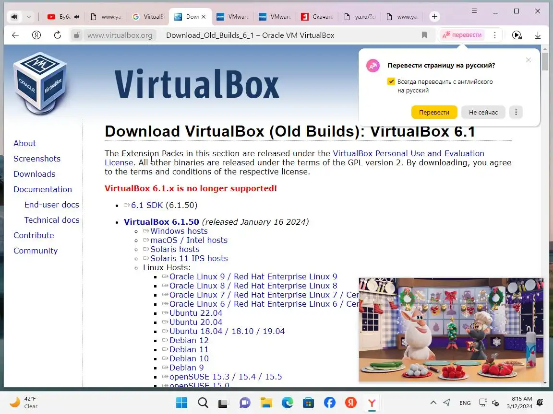Open taskbar Search
This screenshot has width=553, height=414.
click(x=203, y=402)
